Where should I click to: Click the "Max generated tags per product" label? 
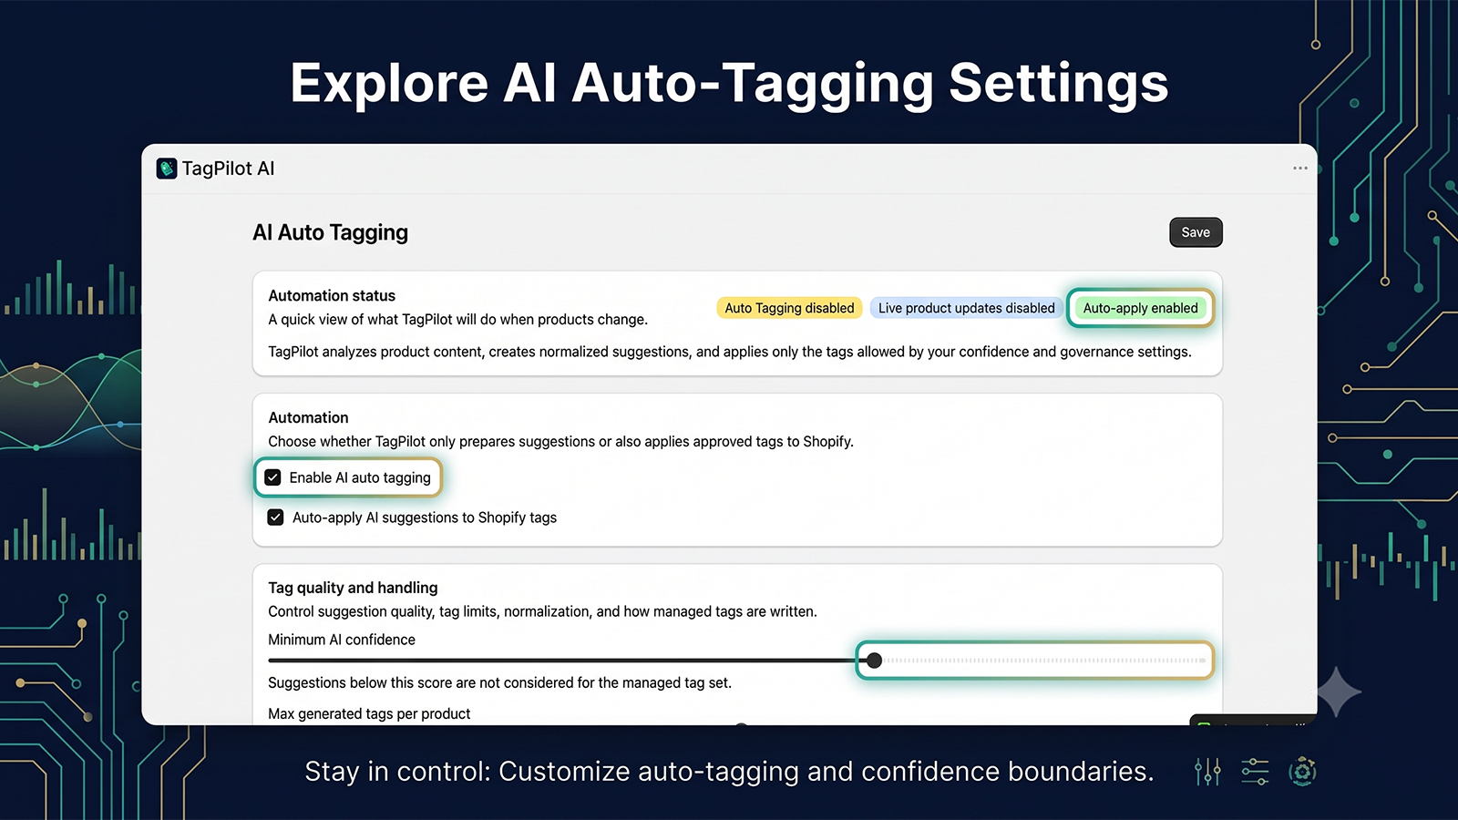[x=369, y=713]
